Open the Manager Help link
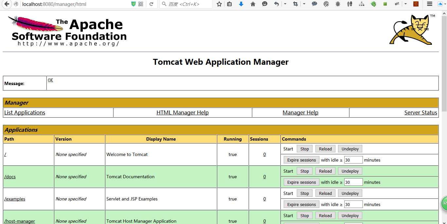Image resolution: width=447 pixels, height=224 pixels. coord(300,112)
